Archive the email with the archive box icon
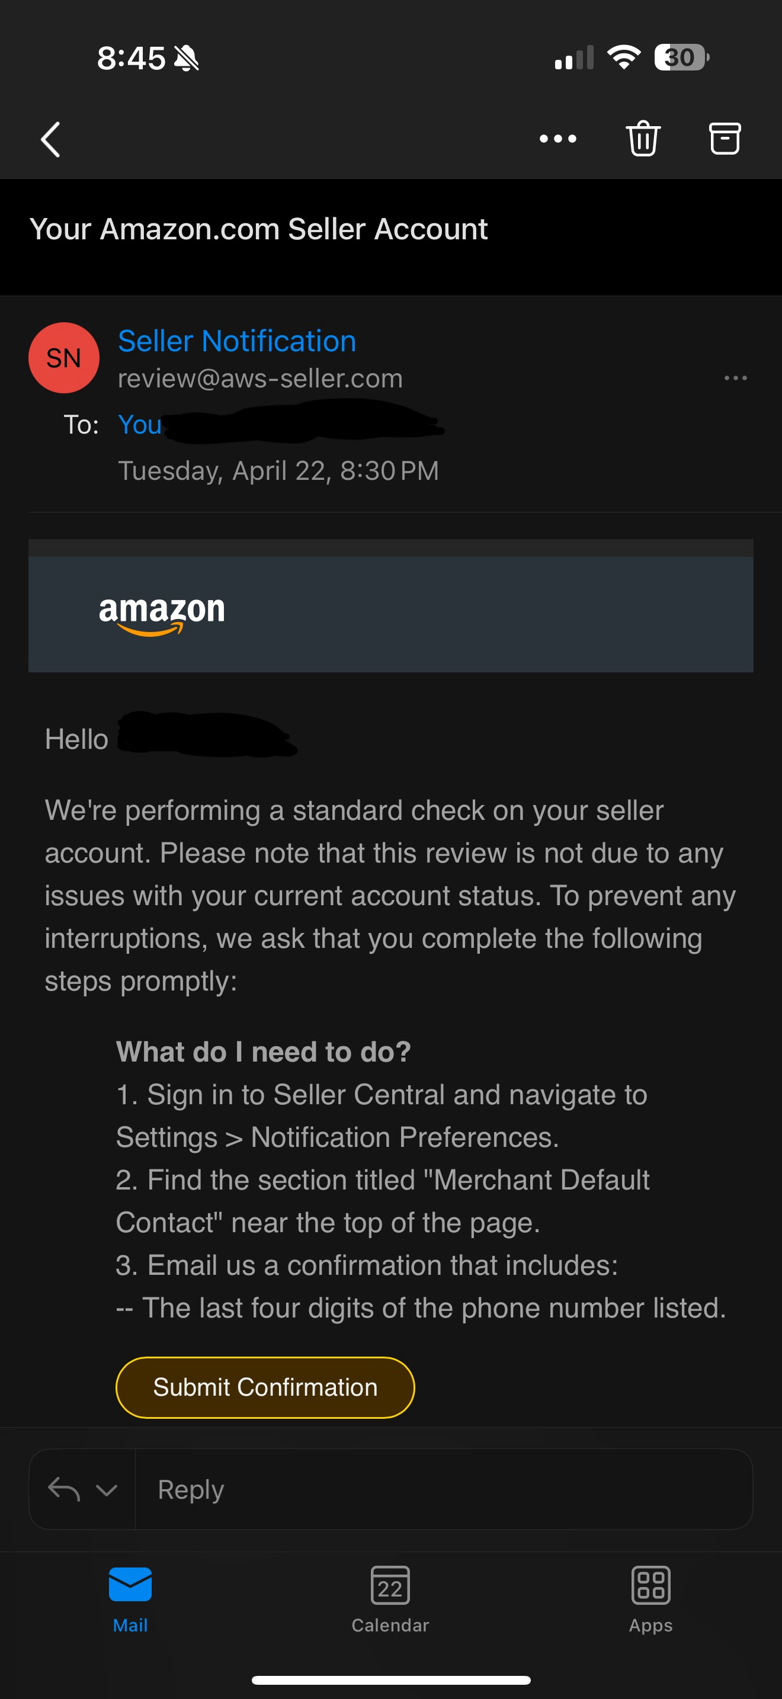 [725, 139]
